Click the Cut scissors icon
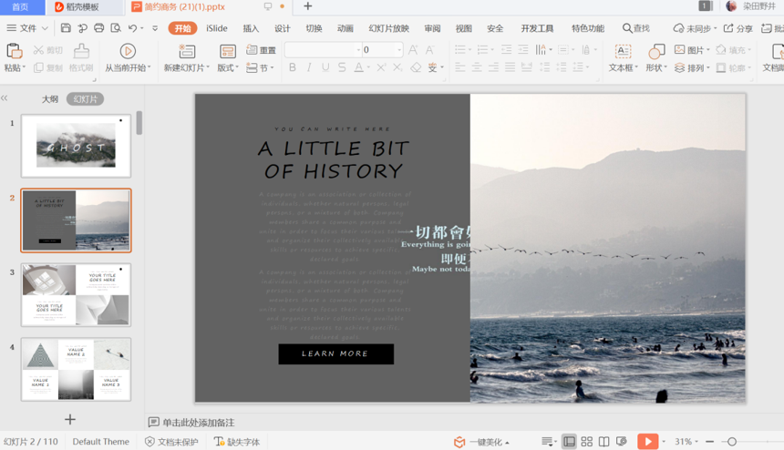This screenshot has height=450, width=784. pos(38,50)
